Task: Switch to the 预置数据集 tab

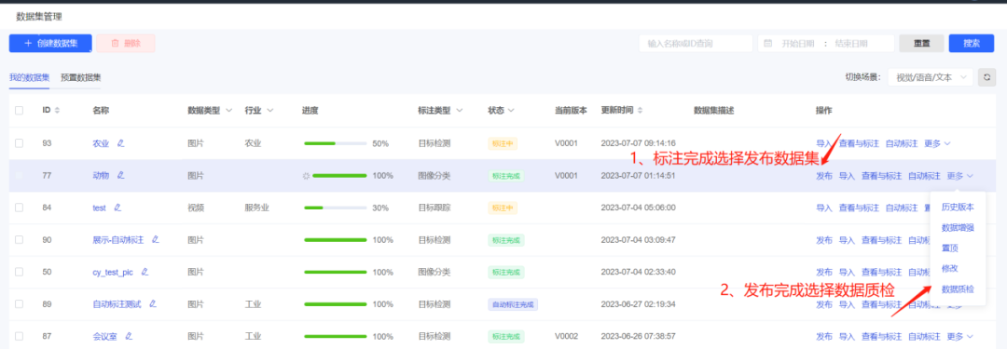Action: 81,77
